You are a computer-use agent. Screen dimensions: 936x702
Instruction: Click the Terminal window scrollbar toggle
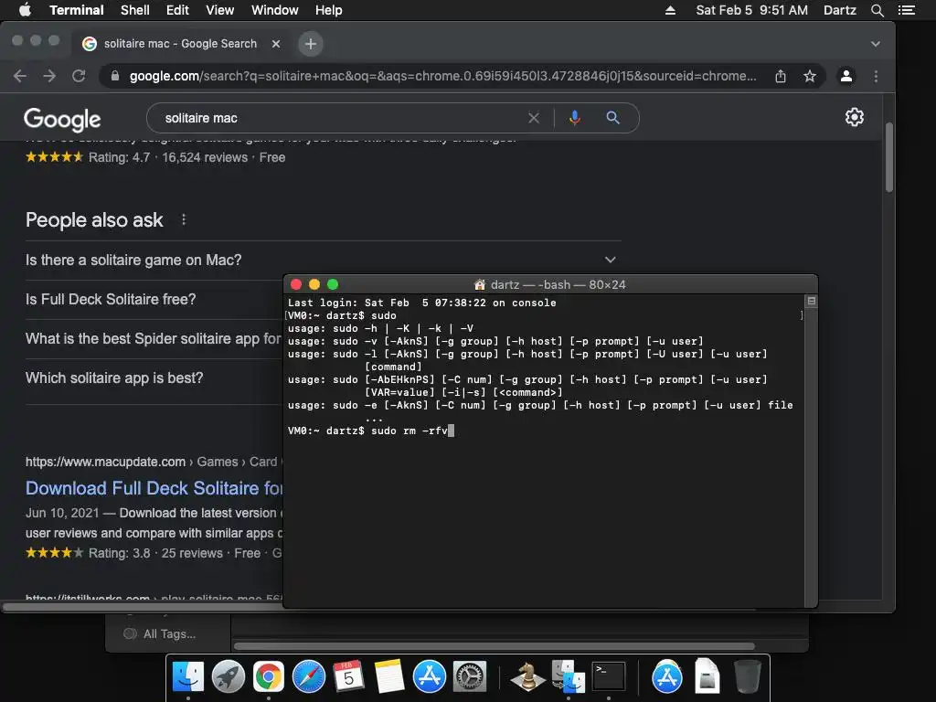811,301
